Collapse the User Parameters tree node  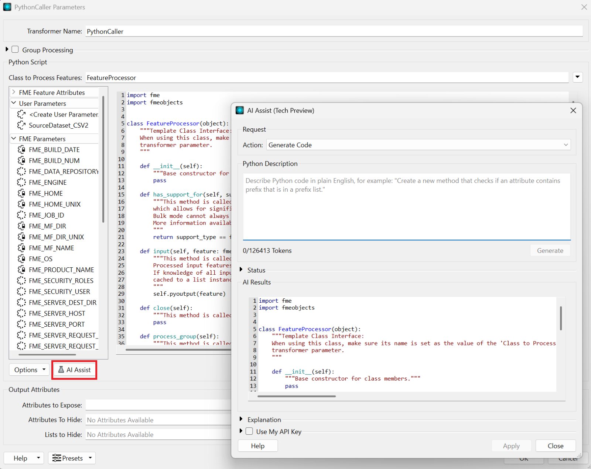[14, 103]
